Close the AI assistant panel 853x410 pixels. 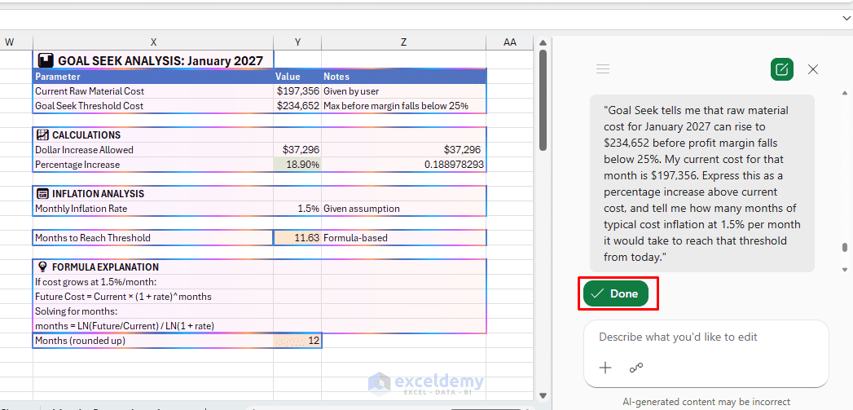point(813,69)
